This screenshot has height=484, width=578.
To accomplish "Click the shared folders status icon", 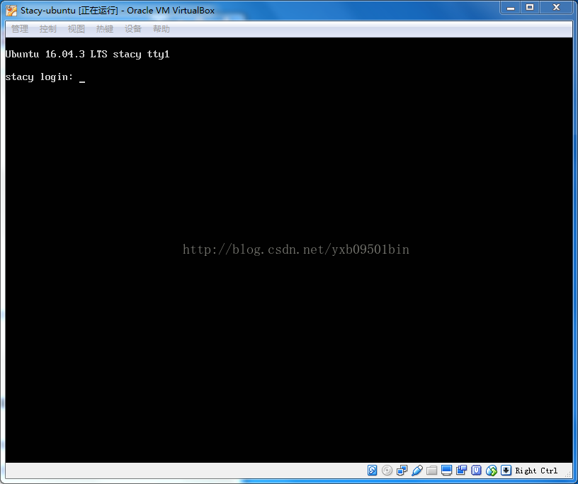I will point(431,471).
